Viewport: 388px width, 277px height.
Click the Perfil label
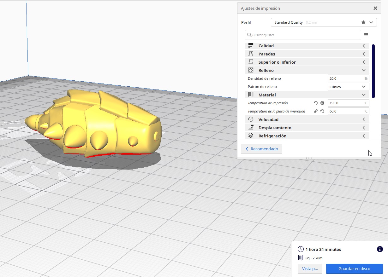click(246, 22)
